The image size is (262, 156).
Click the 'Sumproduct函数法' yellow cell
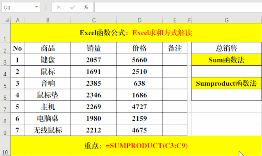[x=227, y=83]
